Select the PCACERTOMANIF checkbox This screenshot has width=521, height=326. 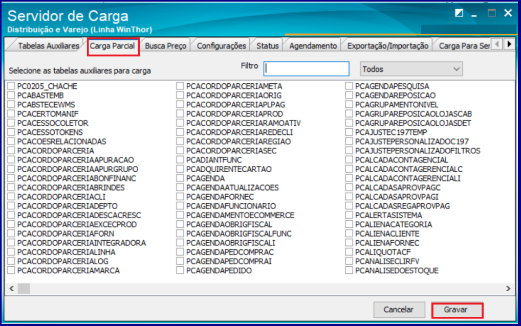click(11, 114)
